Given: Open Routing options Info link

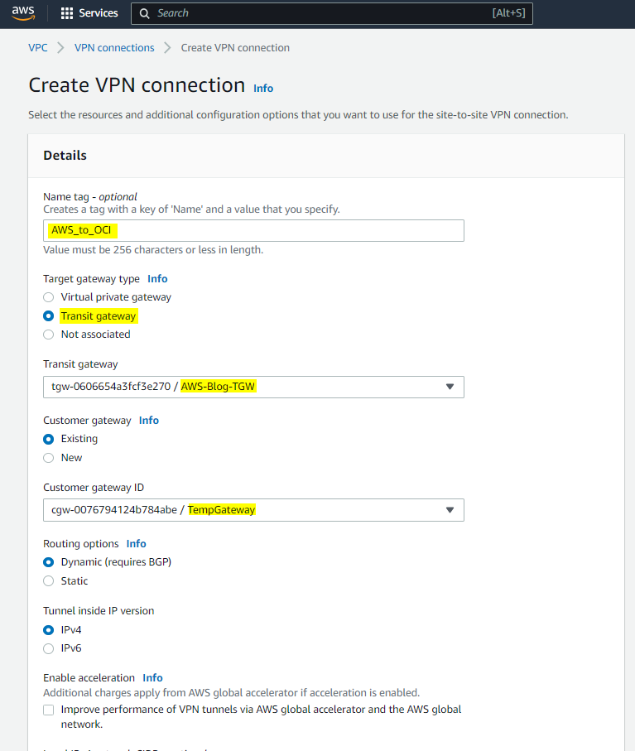Looking at the screenshot, I should click(x=137, y=544).
